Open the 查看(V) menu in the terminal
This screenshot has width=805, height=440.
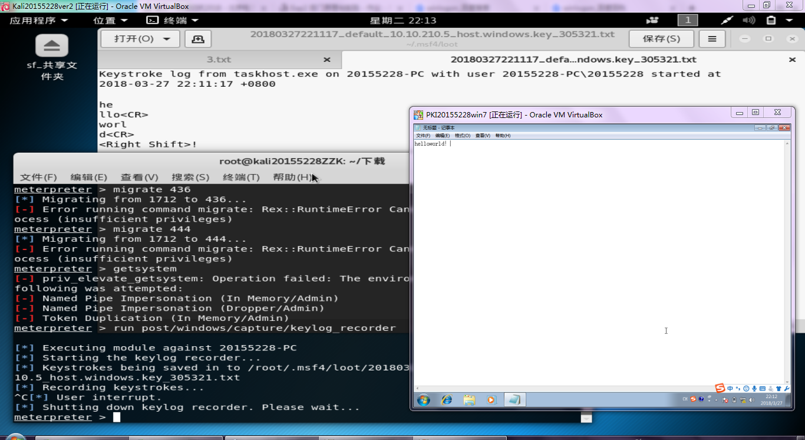click(139, 177)
